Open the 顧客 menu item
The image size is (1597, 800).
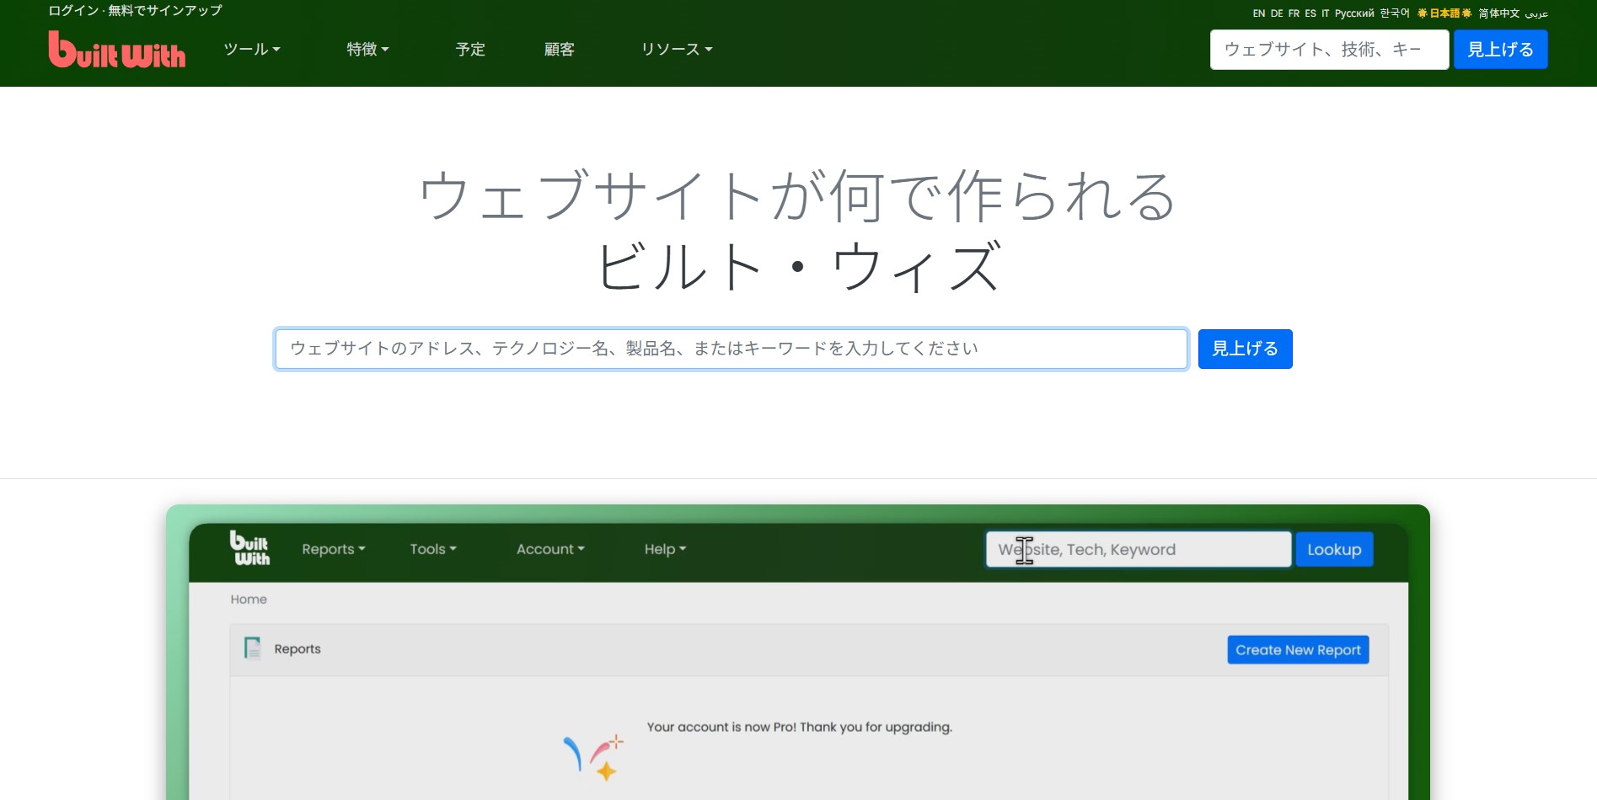click(560, 50)
